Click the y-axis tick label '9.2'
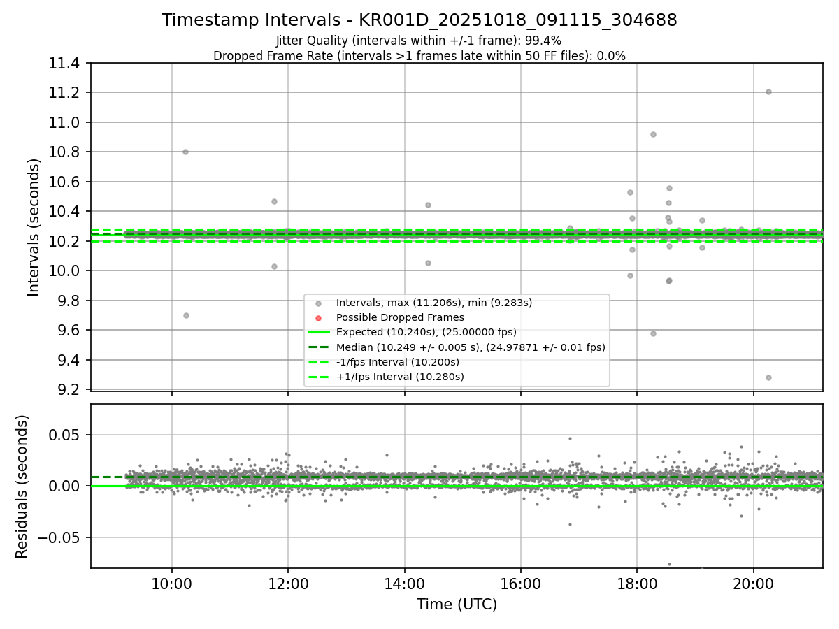The width and height of the screenshot is (839, 629). click(x=70, y=389)
